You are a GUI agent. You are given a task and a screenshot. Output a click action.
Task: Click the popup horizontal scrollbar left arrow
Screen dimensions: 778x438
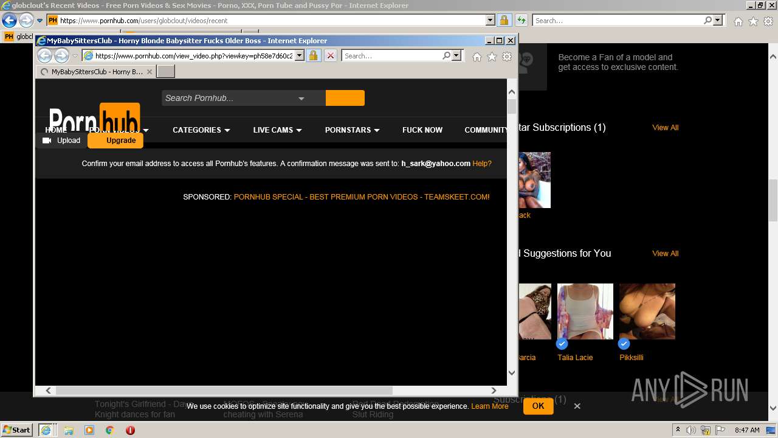click(x=48, y=391)
